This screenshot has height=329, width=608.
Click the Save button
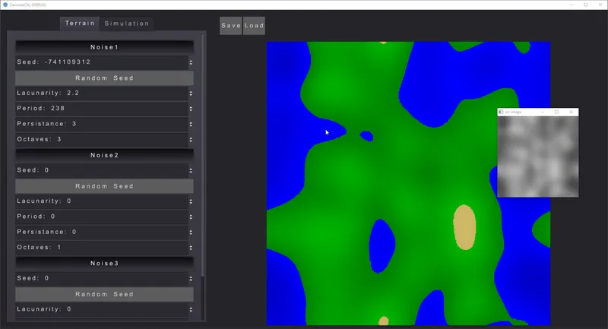coord(231,26)
